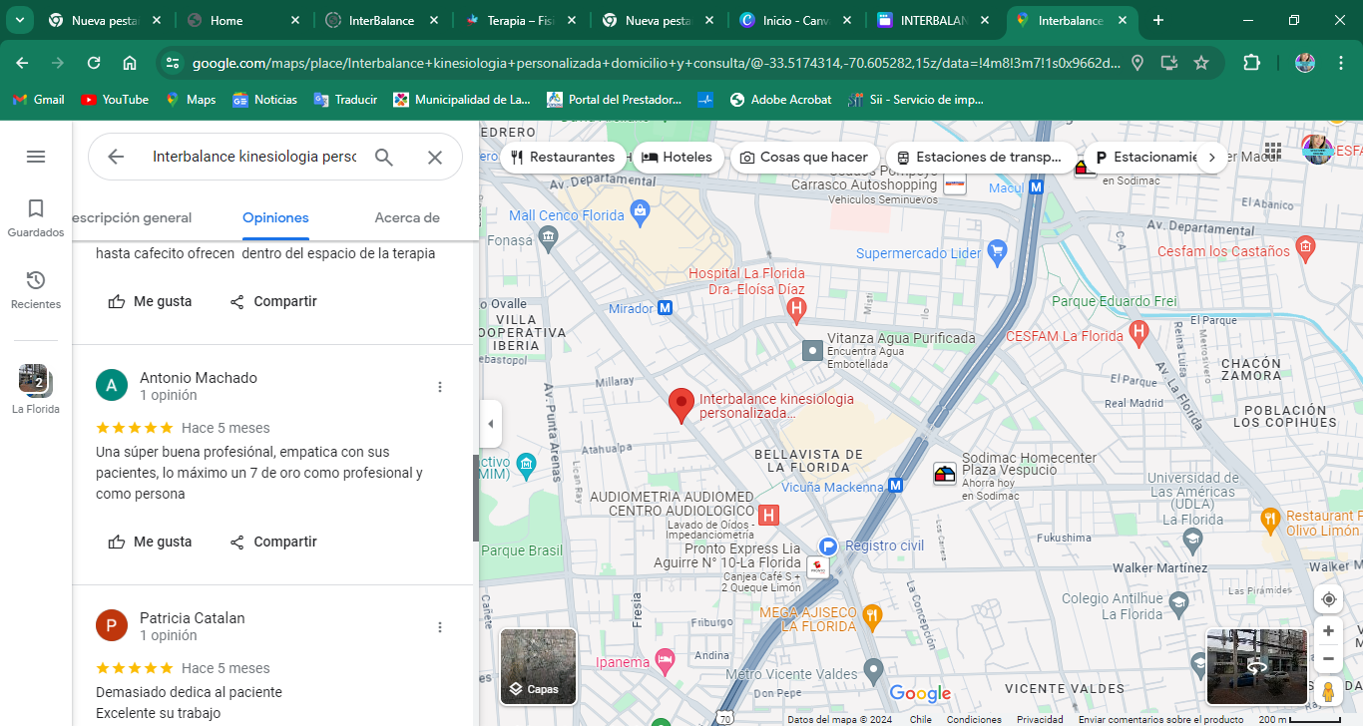
Task: Select the Estaciones de transporte chip
Action: [x=980, y=157]
